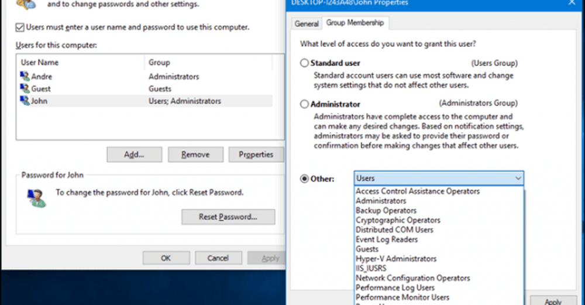Choose the Administrator radio button

coord(304,104)
